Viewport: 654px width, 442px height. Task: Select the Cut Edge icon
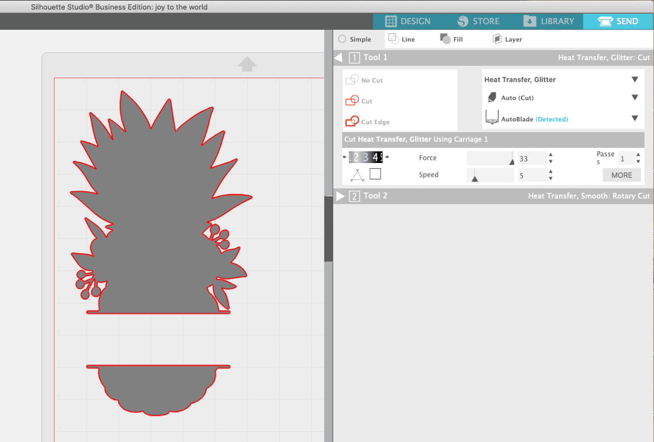[x=352, y=122]
